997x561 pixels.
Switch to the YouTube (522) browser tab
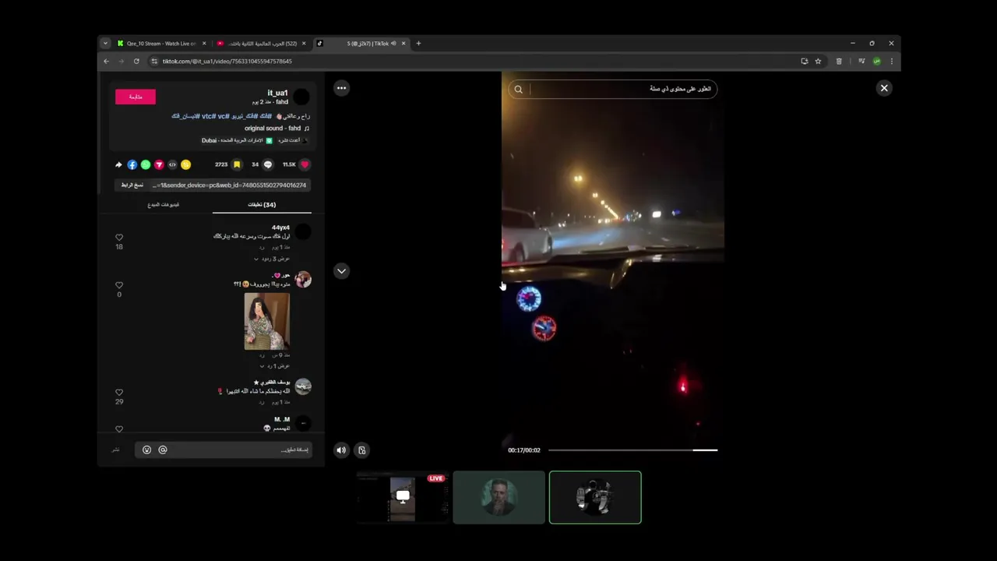tap(262, 44)
